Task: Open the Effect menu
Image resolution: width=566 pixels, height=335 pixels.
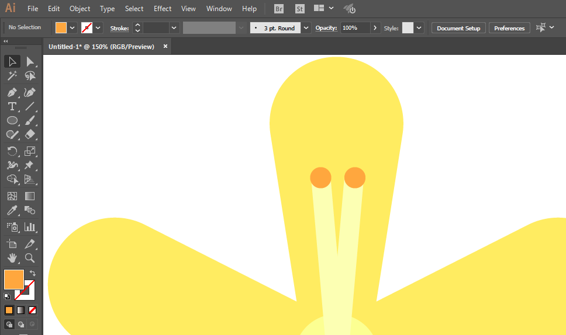Action: (x=163, y=9)
